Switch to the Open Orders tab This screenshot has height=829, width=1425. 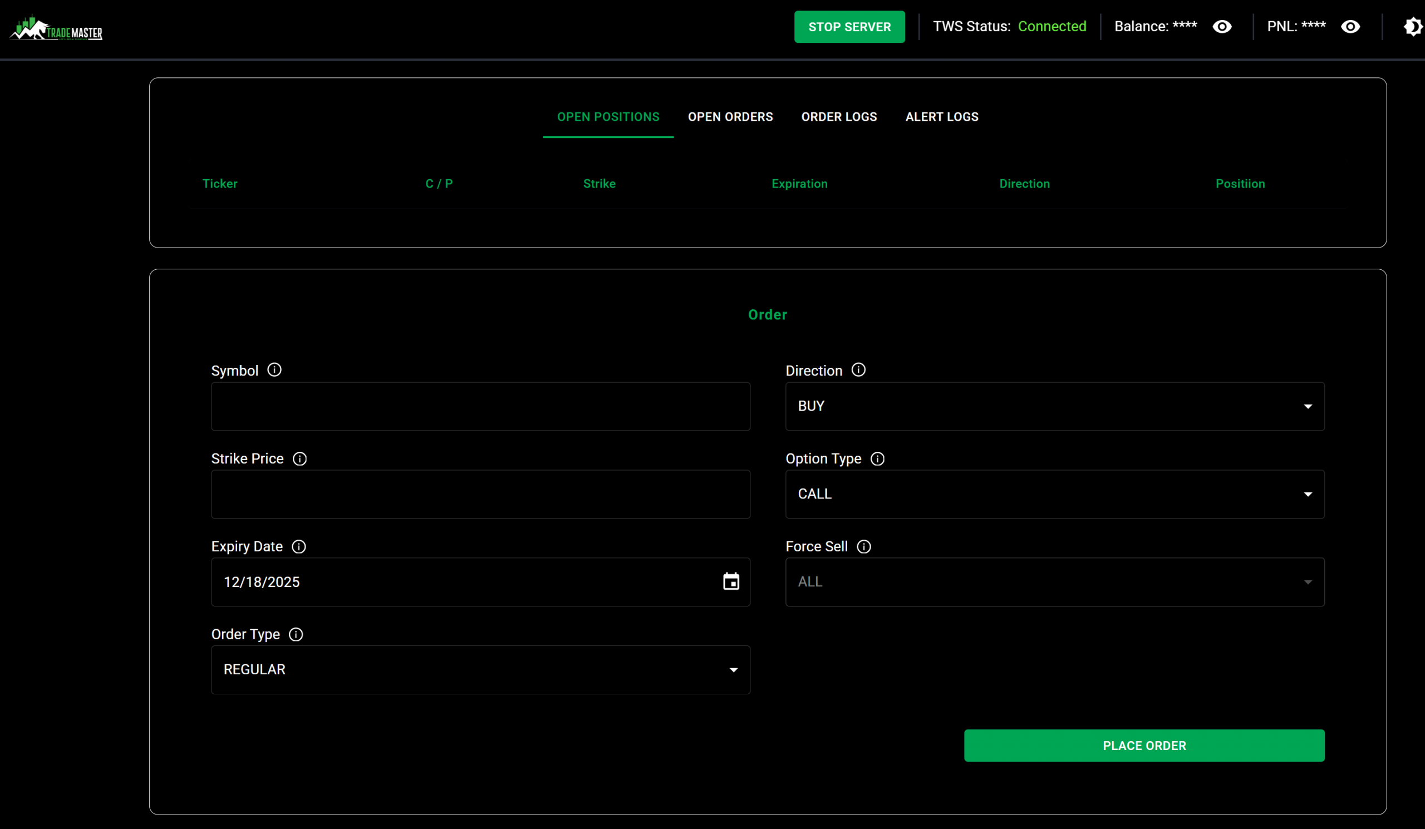tap(730, 117)
